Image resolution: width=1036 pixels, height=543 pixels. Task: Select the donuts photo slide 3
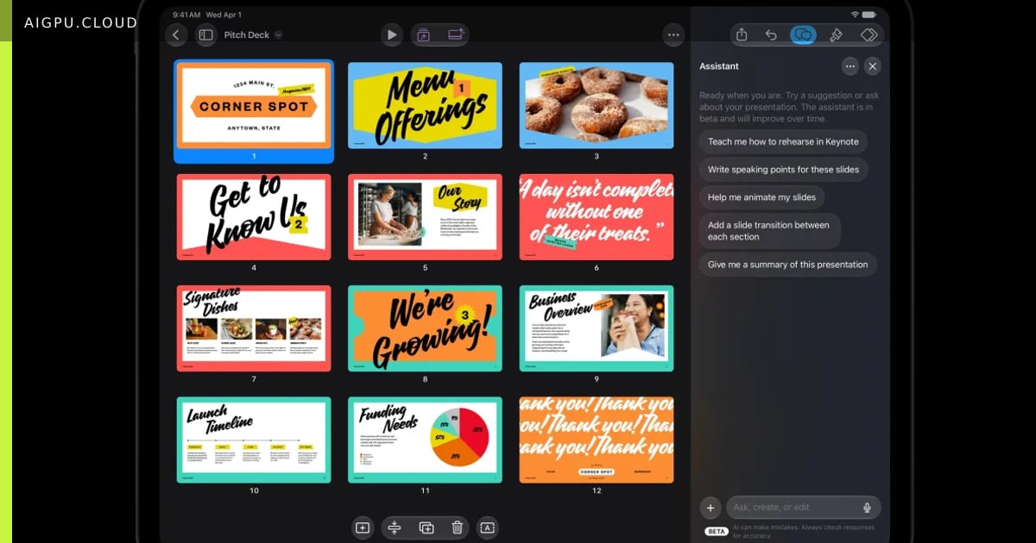click(597, 105)
